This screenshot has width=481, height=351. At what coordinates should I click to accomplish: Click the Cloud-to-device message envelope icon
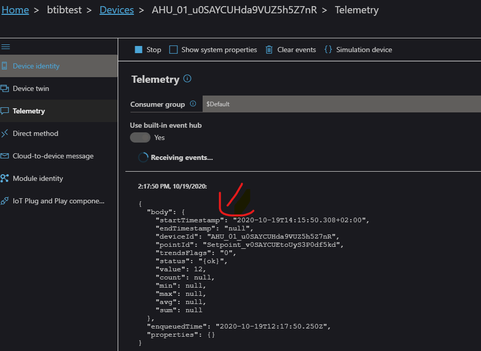click(5, 156)
